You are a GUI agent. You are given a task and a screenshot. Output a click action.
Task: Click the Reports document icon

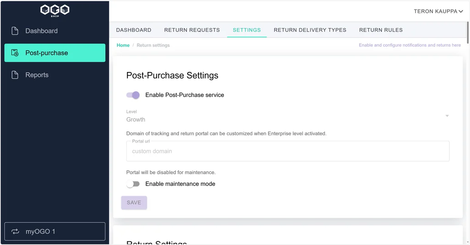coord(15,75)
